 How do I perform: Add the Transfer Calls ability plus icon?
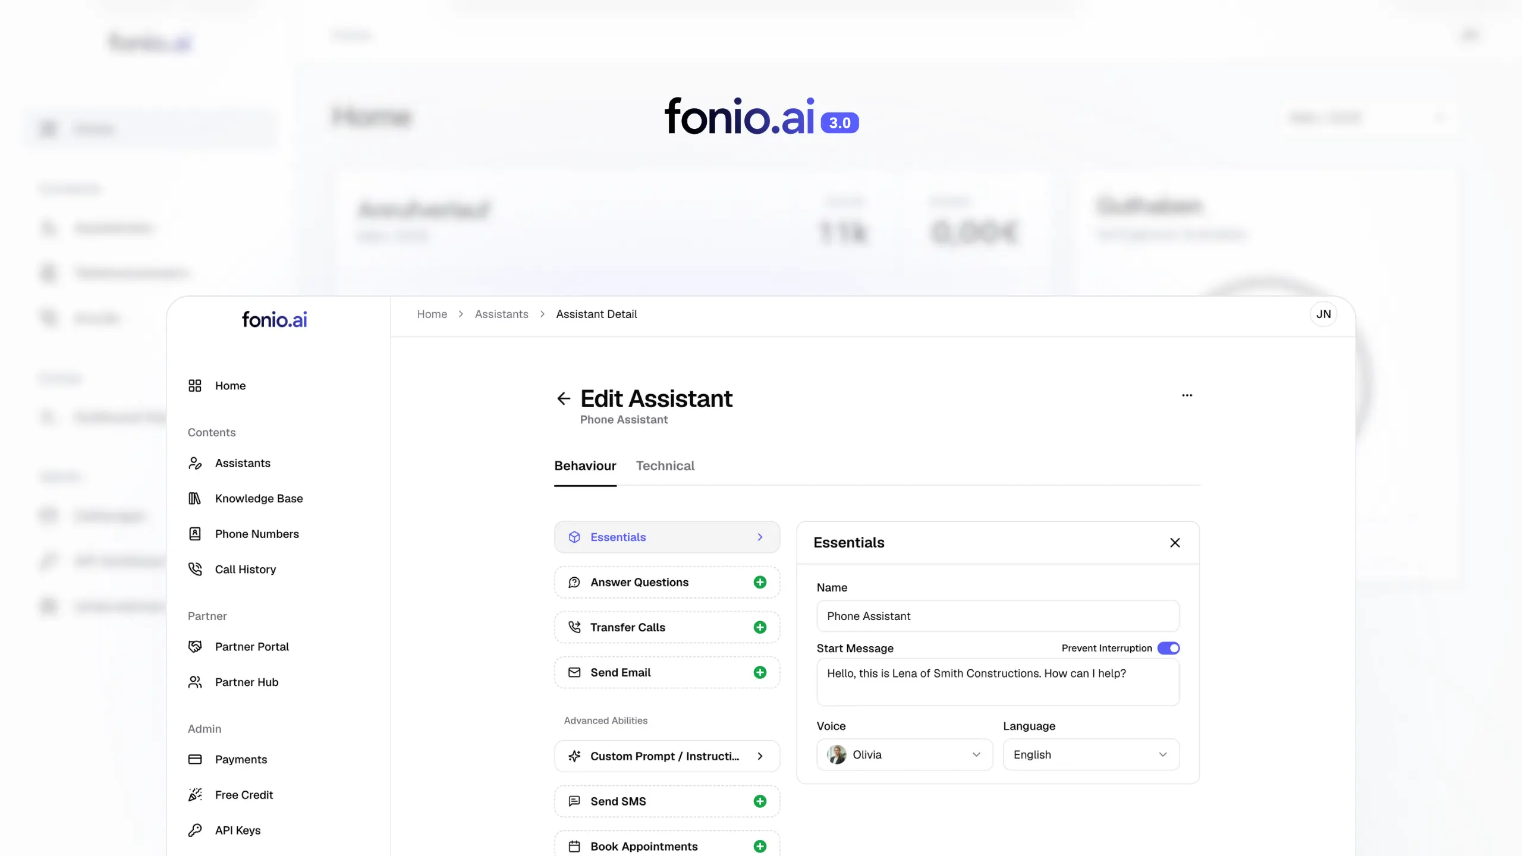point(760,628)
